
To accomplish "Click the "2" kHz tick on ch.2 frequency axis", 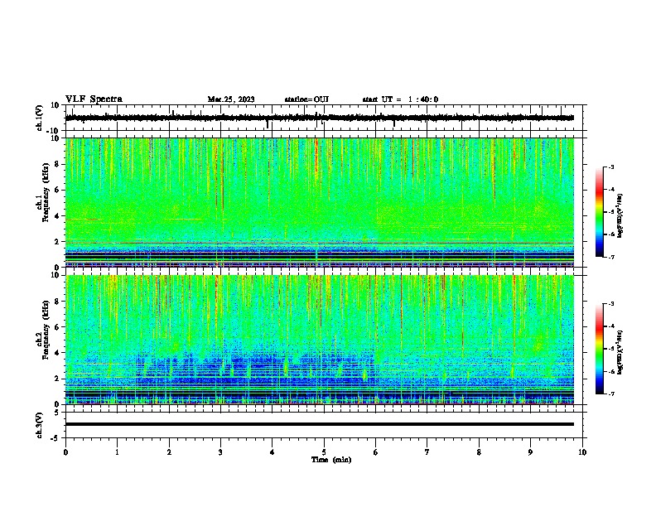I will click(x=57, y=379).
